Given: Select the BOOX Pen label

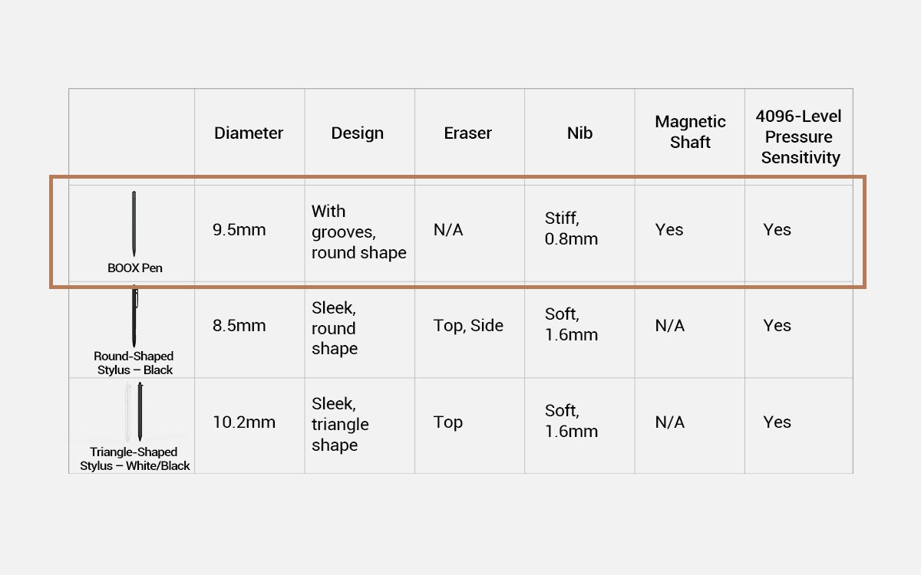Looking at the screenshot, I should point(135,268).
